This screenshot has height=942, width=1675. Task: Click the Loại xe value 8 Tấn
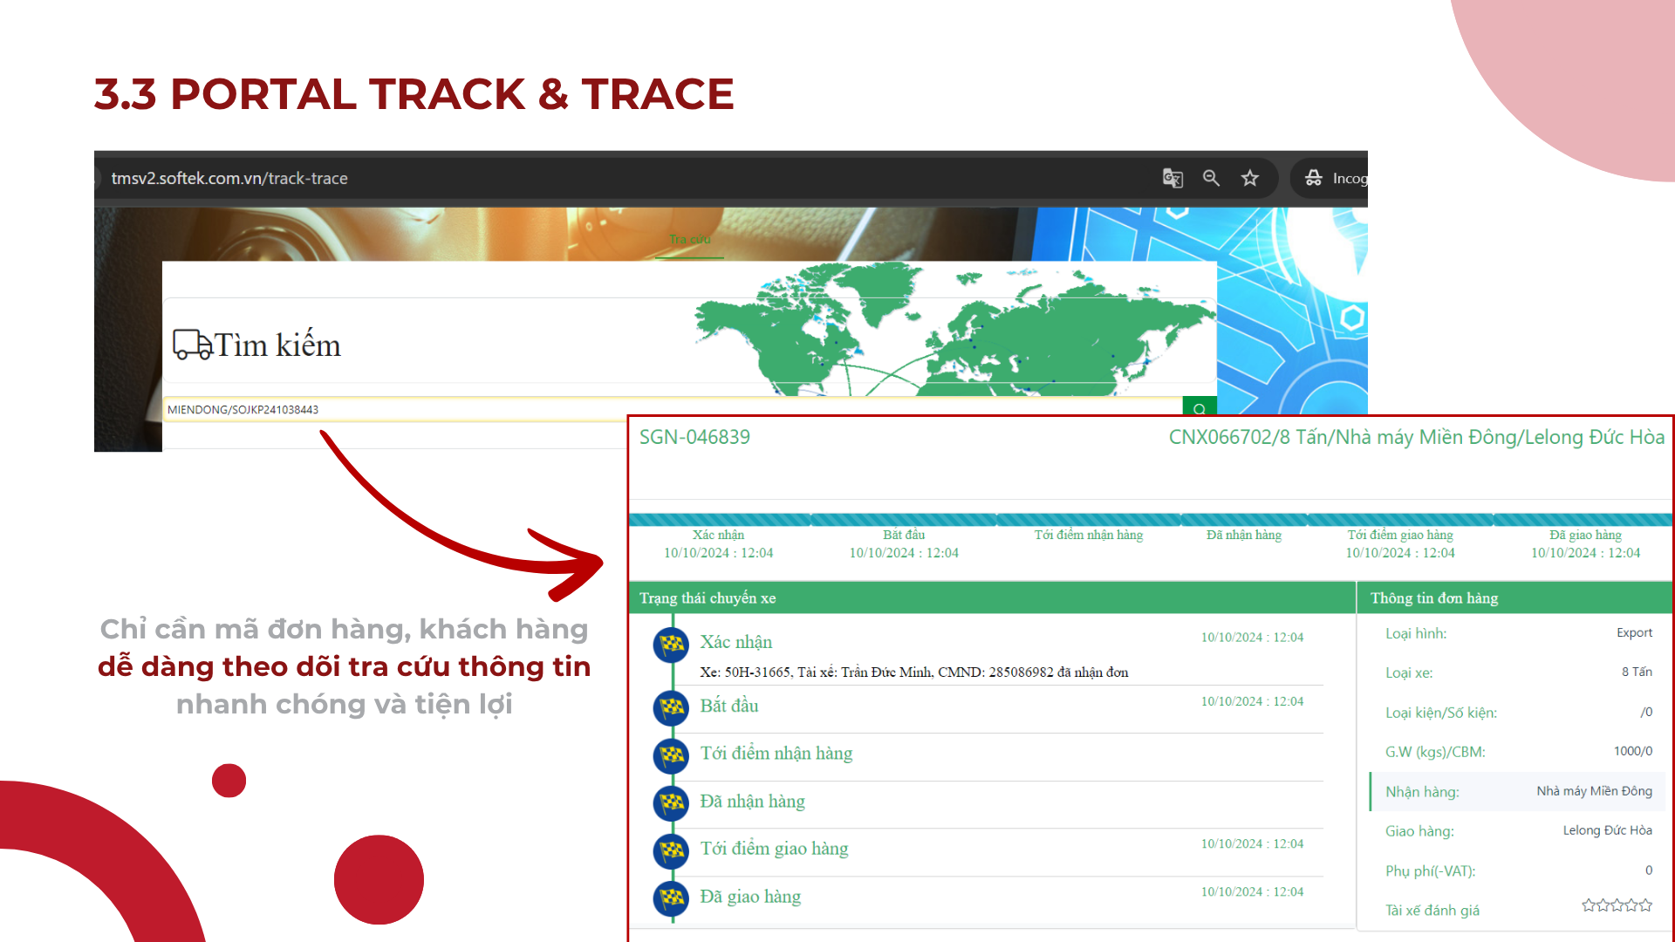(1637, 672)
